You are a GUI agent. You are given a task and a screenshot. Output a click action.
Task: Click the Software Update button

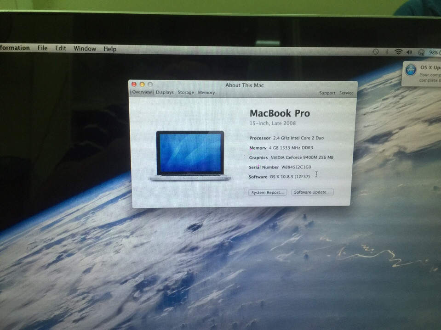[x=312, y=192]
